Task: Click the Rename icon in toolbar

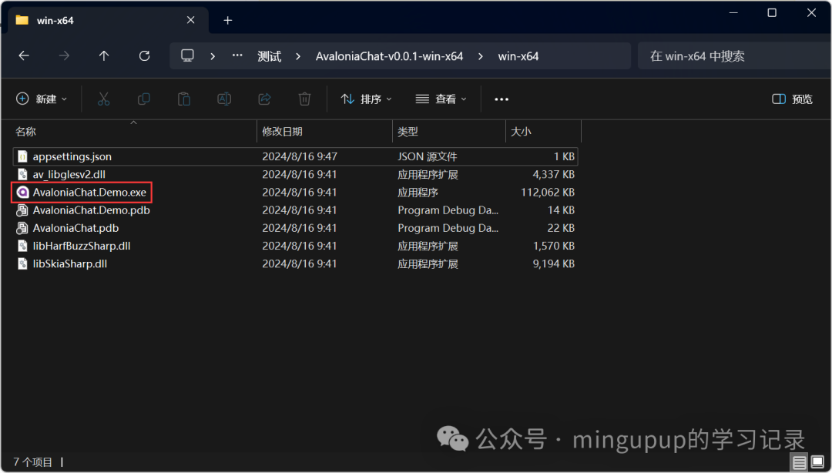Action: point(224,99)
